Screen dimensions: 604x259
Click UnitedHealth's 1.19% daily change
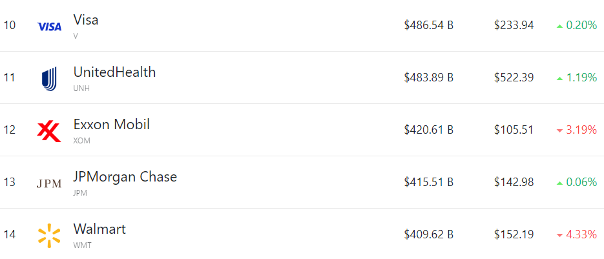(581, 78)
